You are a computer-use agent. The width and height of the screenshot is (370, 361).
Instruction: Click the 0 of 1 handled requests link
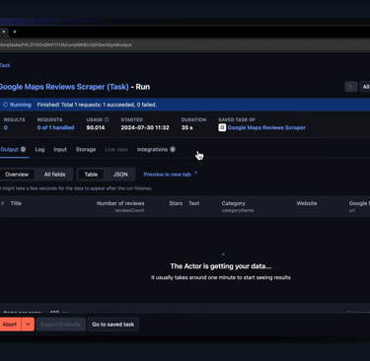tap(55, 127)
